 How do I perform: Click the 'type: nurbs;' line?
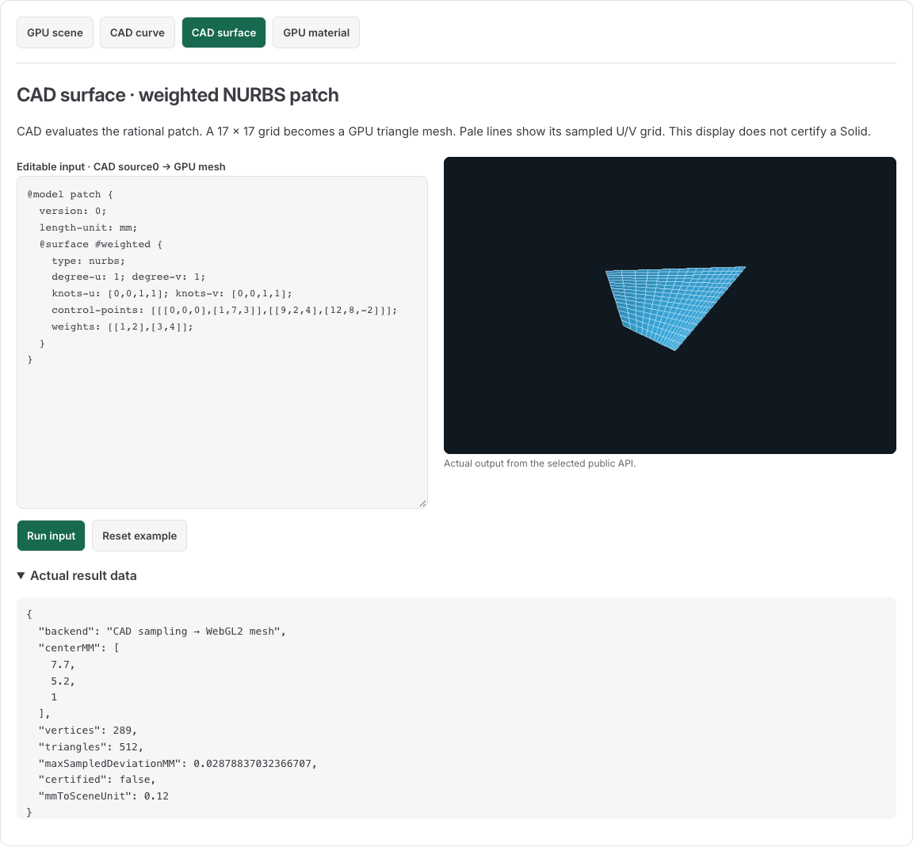click(89, 261)
